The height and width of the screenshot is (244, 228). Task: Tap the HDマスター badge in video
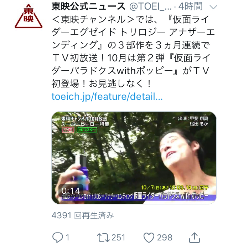pyautogui.click(x=87, y=130)
